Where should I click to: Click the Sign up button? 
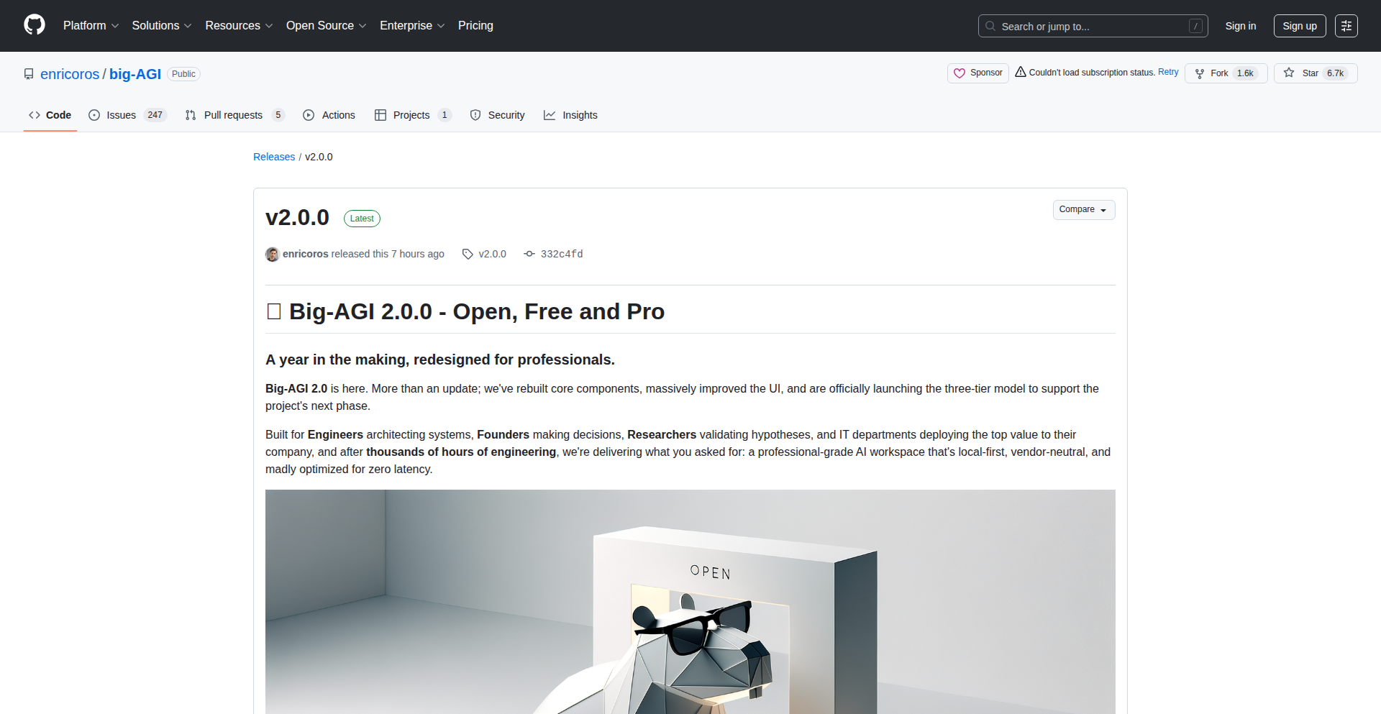pyautogui.click(x=1299, y=26)
